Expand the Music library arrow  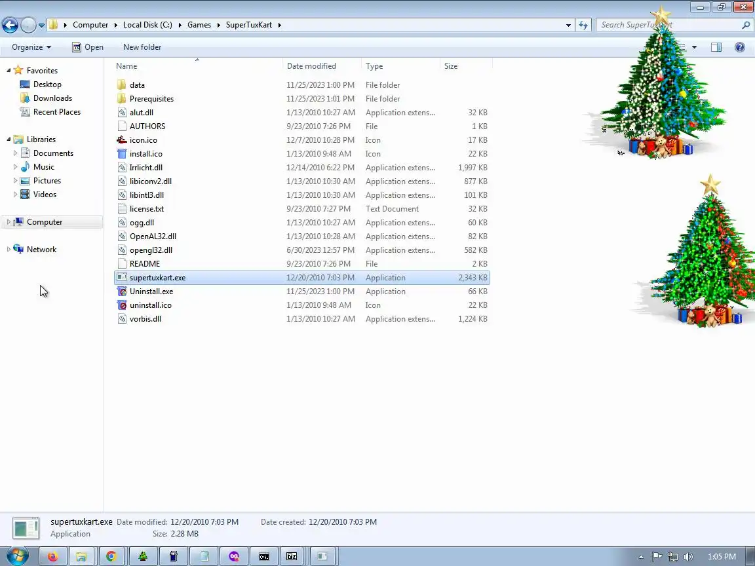15,167
